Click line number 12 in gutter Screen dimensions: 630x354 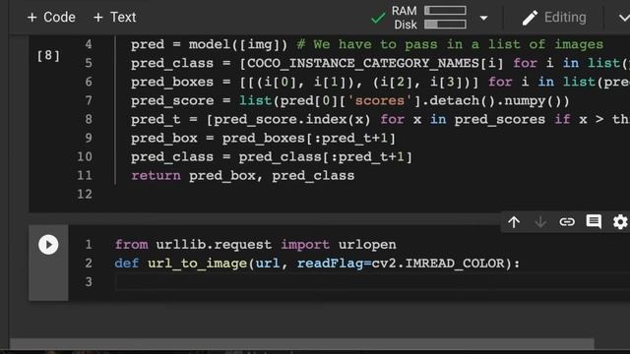coord(85,195)
